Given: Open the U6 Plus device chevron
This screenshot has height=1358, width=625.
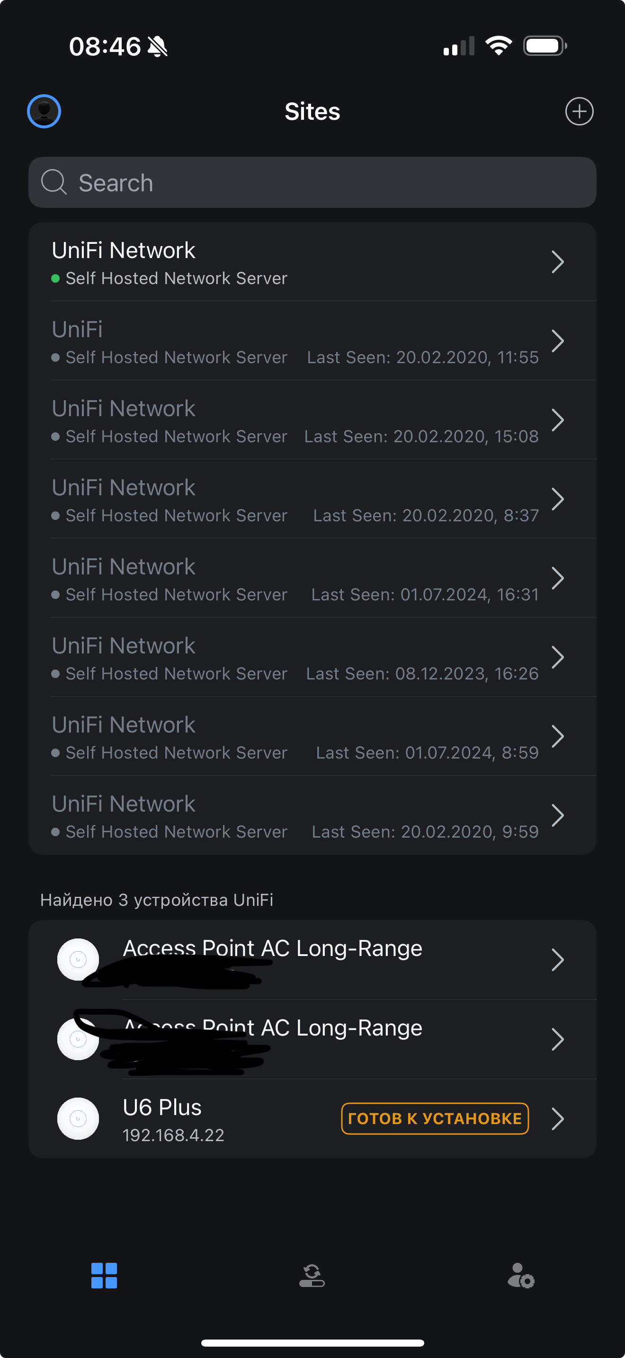Looking at the screenshot, I should [x=558, y=1118].
